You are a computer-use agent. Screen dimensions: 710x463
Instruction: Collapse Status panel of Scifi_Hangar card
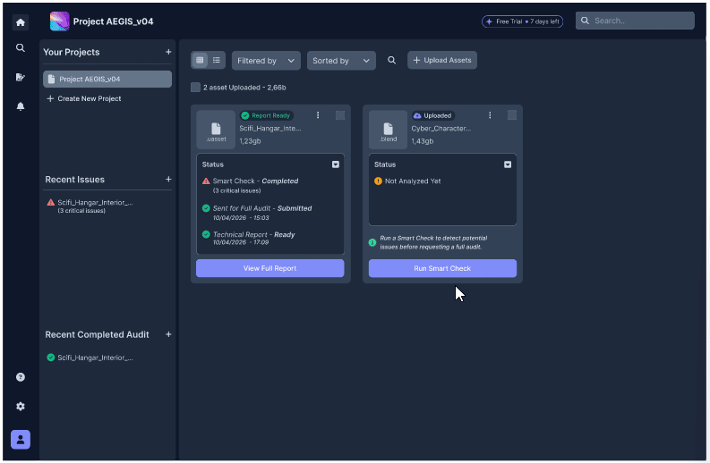click(x=336, y=164)
